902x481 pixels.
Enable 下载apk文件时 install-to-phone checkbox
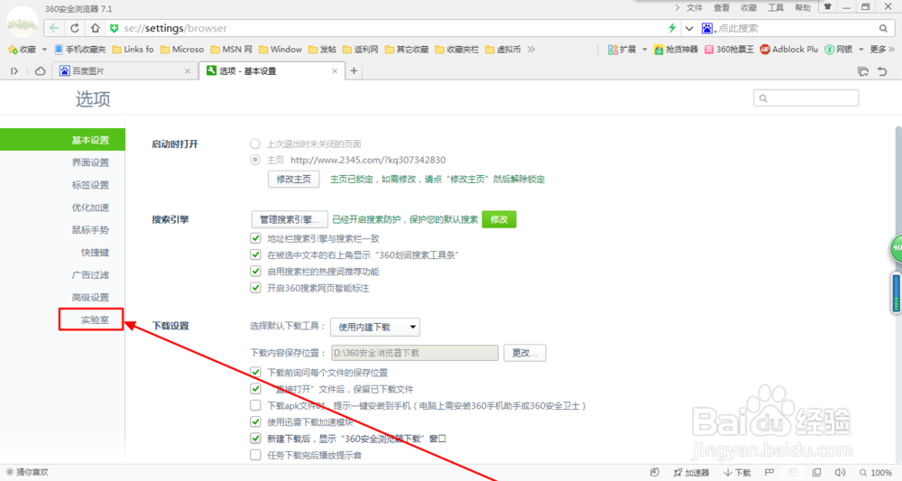coord(255,405)
